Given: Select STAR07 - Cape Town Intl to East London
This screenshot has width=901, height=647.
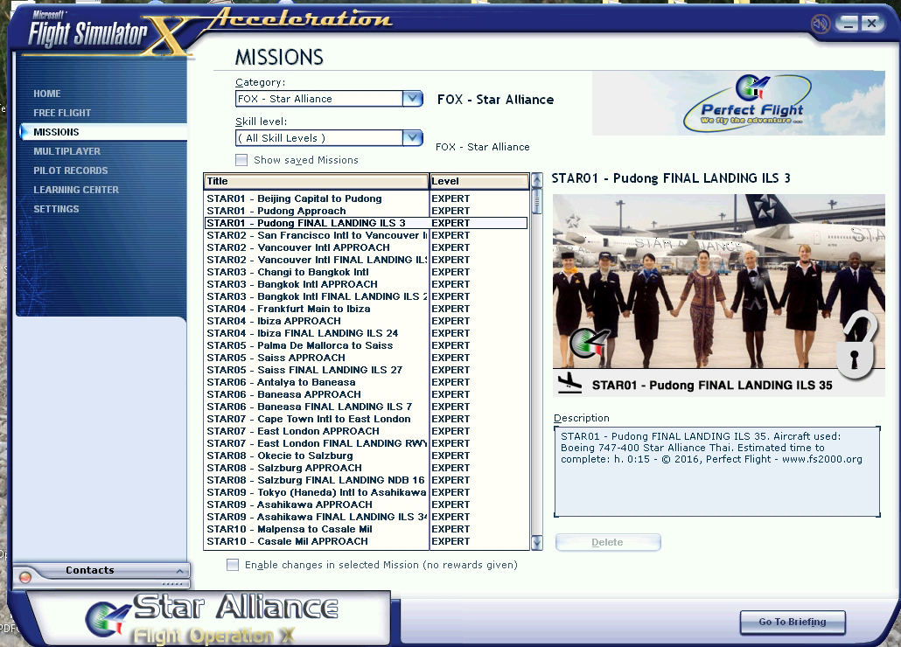Looking at the screenshot, I should 366,419.
